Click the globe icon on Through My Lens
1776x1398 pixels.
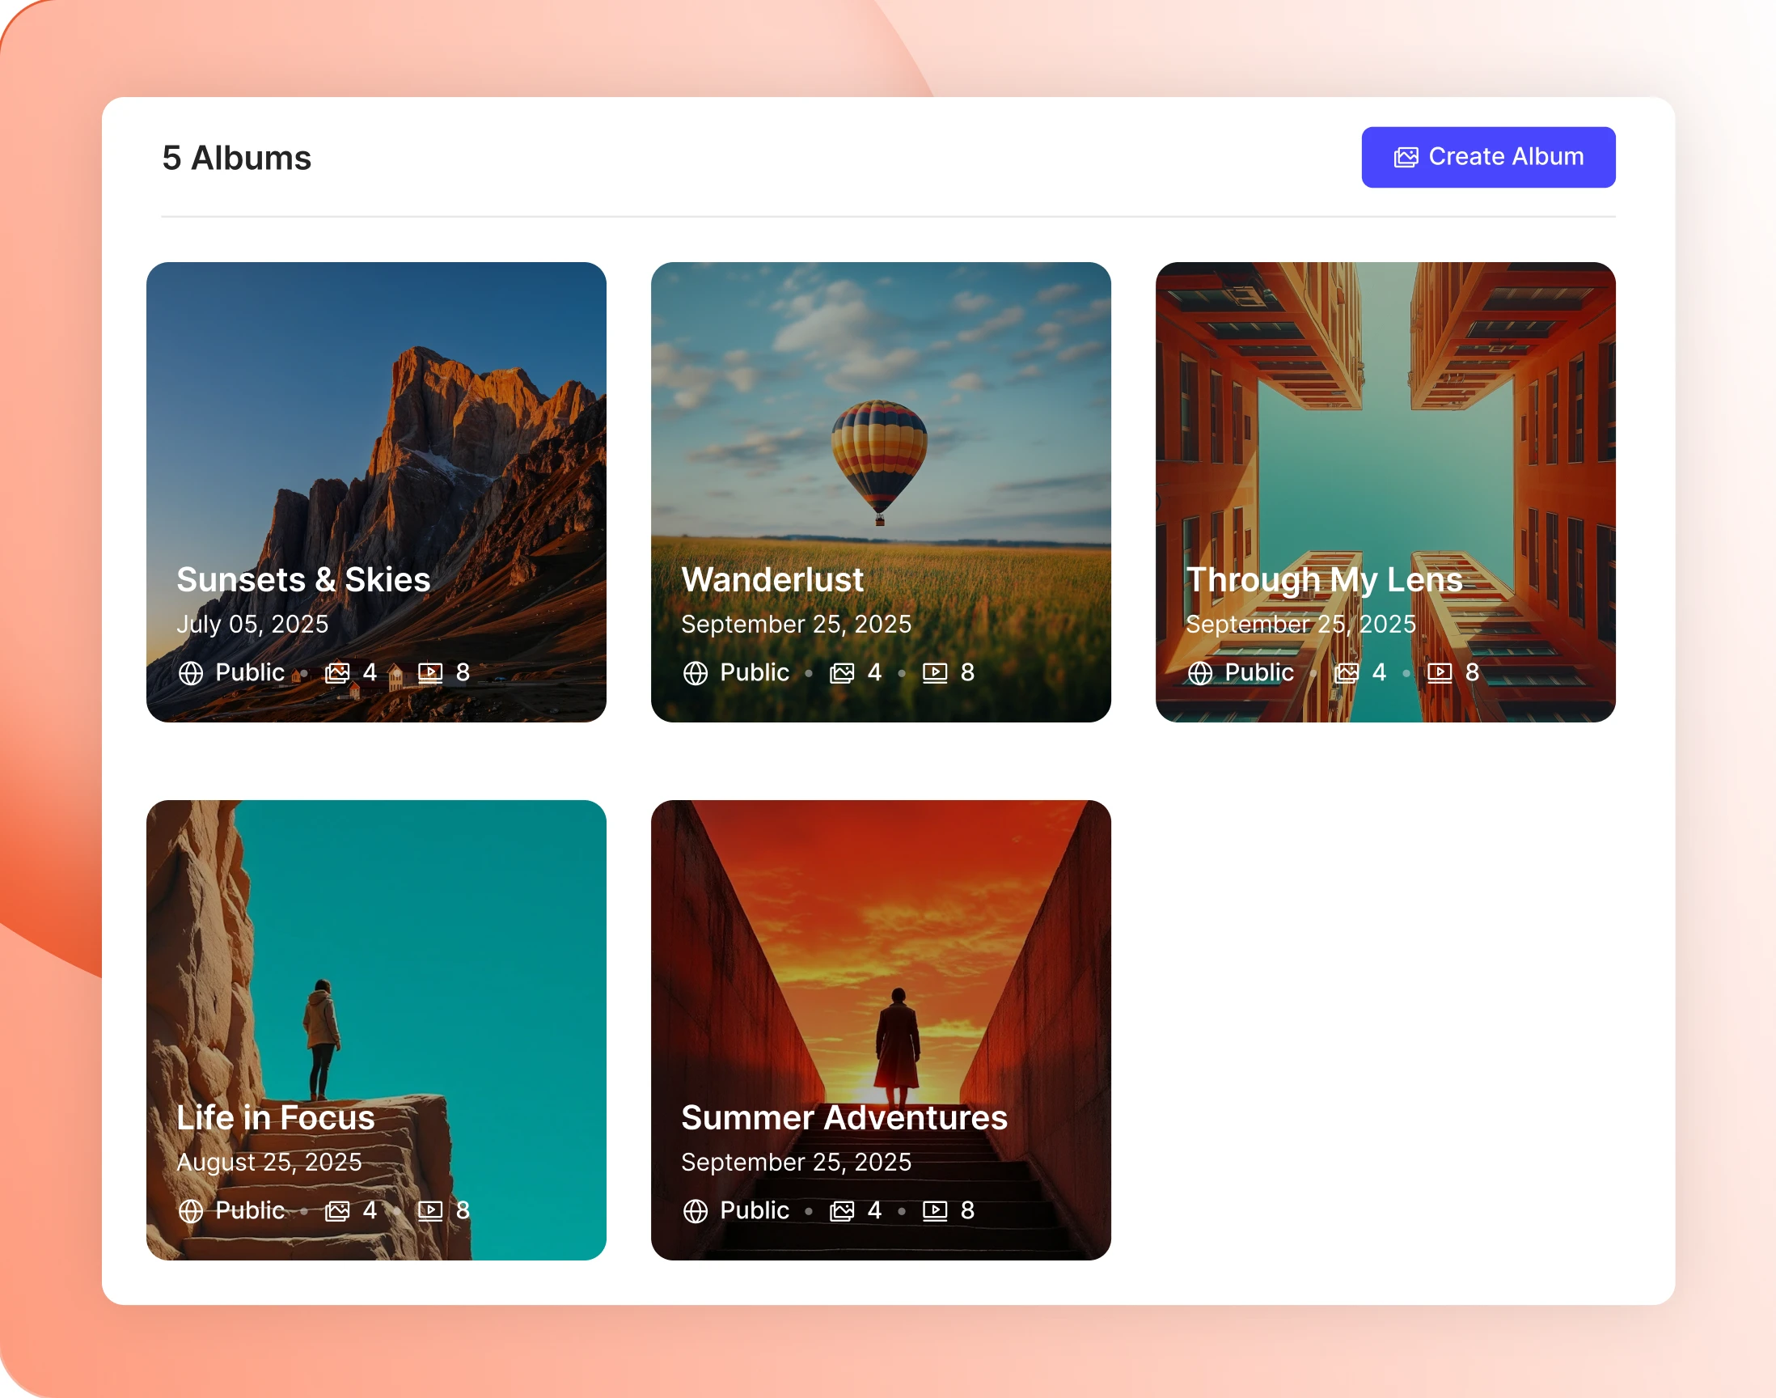click(1200, 673)
